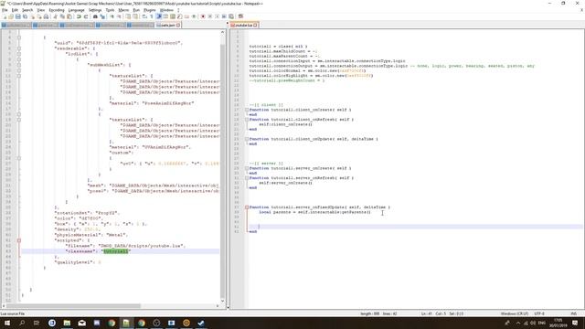This screenshot has width=585, height=329.
Task: Open the File menu
Action: click(5, 10)
